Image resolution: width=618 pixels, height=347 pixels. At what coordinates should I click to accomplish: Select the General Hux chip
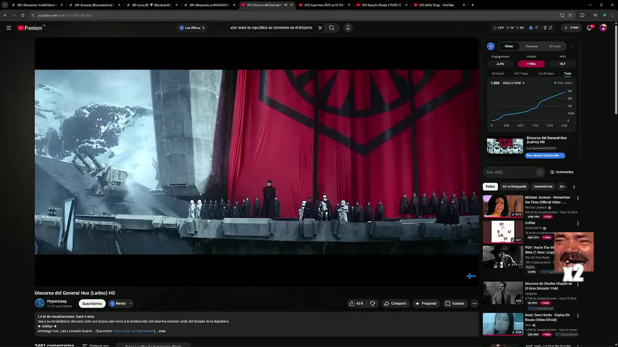click(543, 187)
